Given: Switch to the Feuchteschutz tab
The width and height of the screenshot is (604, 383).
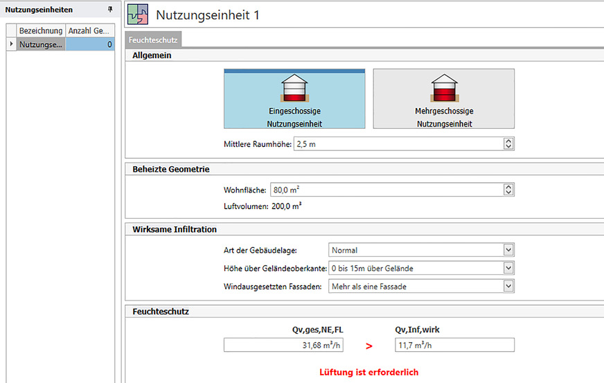Looking at the screenshot, I should (x=154, y=40).
